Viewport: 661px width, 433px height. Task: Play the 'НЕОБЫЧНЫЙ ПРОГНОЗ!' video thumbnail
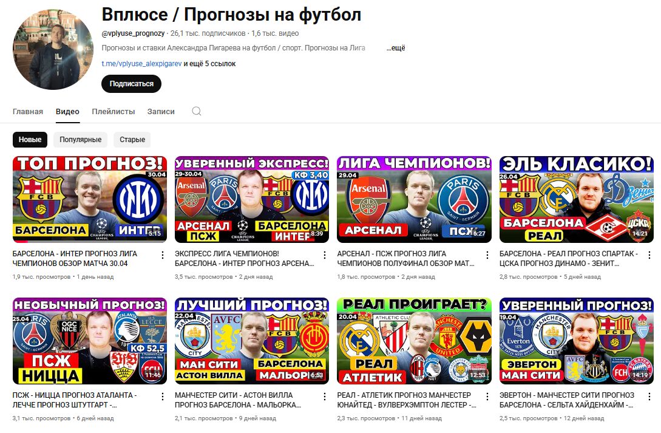click(90, 341)
